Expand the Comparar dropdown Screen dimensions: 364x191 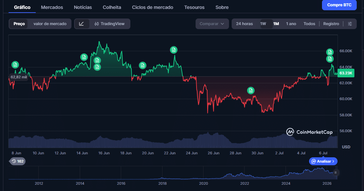(x=212, y=24)
